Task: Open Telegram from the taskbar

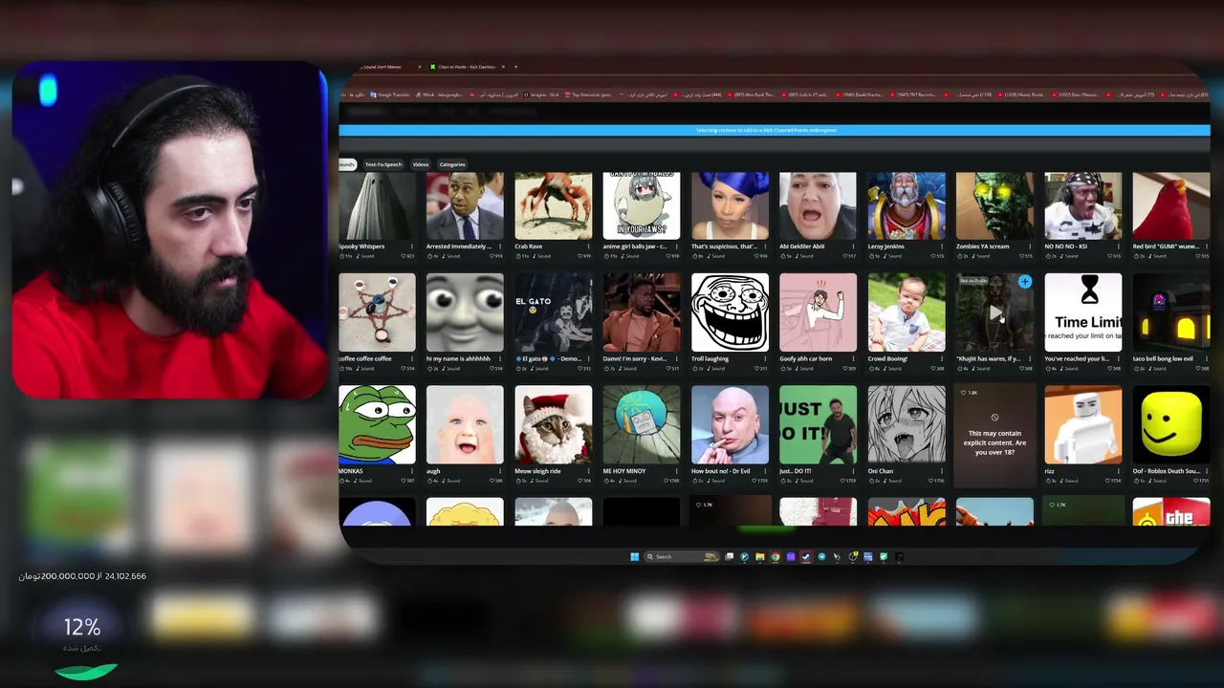Action: click(821, 557)
